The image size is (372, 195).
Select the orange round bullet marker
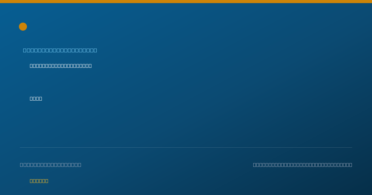(23, 27)
